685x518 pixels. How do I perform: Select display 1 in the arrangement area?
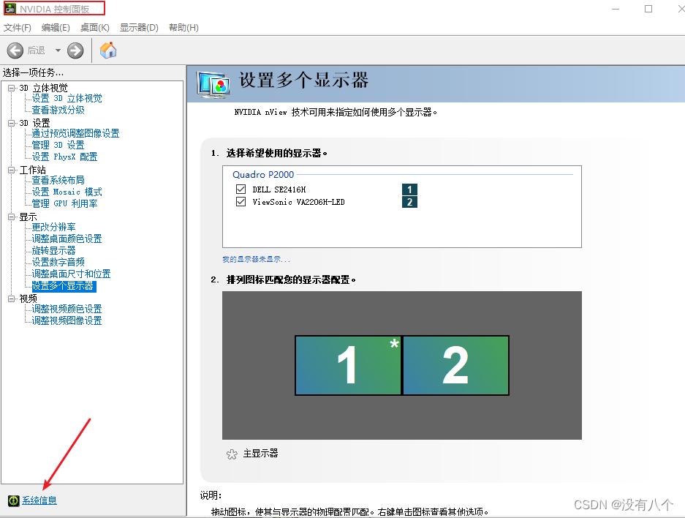coord(348,365)
